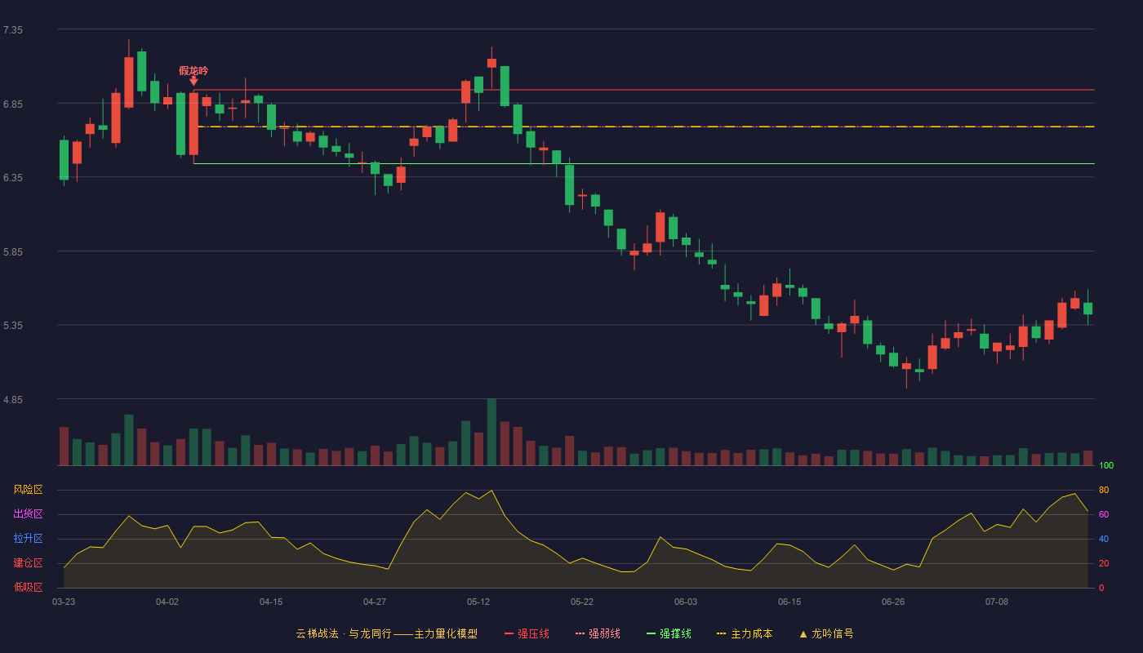Click the indicator scale value 20
Image resolution: width=1143 pixels, height=653 pixels.
click(1104, 563)
